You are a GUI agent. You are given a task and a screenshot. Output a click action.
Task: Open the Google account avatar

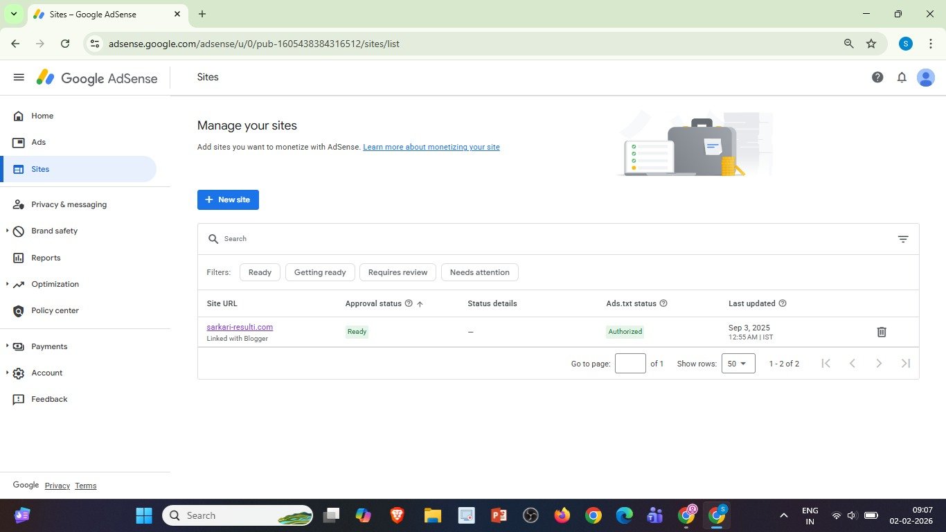point(925,78)
